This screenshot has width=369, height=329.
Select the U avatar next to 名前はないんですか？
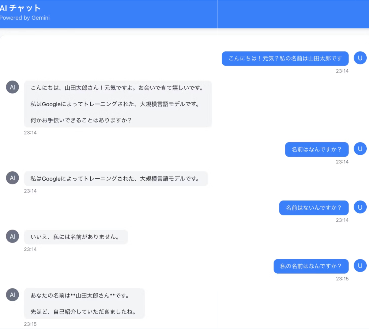[x=360, y=207]
